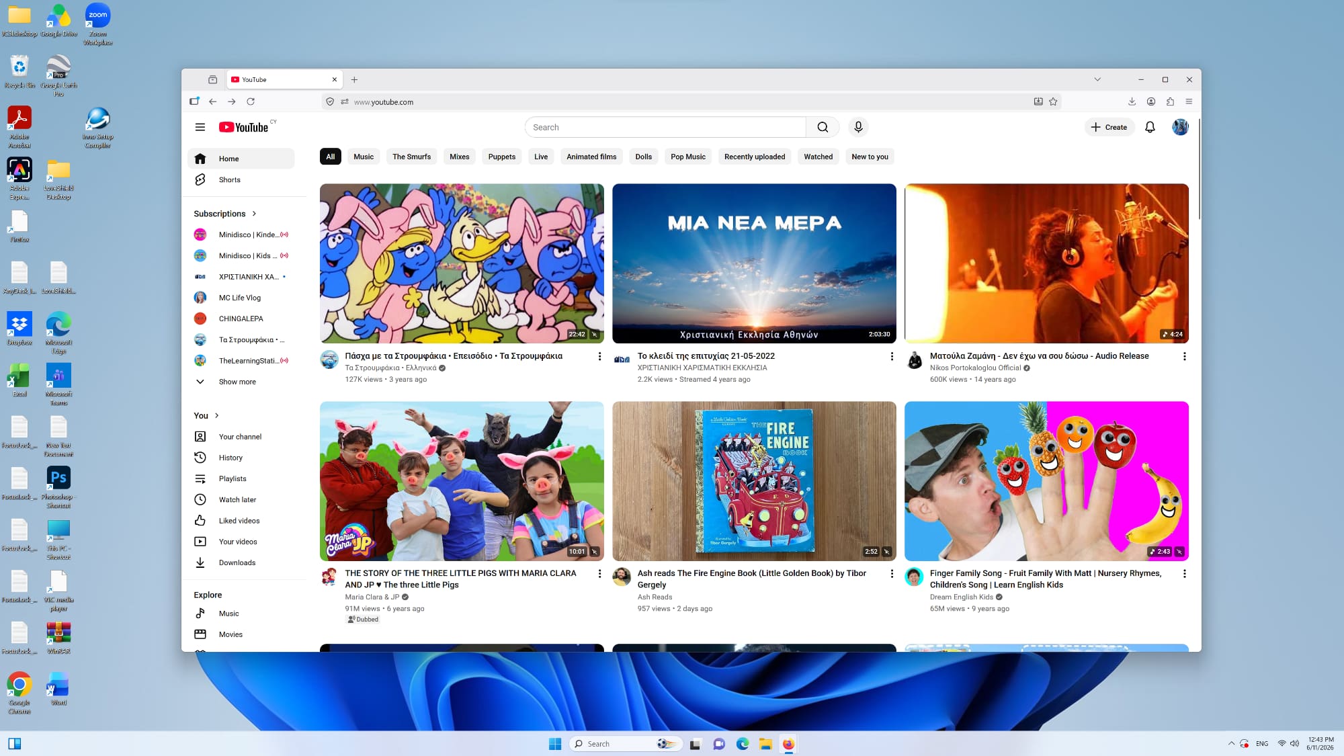Click the YouTube search input field
The height and width of the screenshot is (756, 1344).
click(x=665, y=127)
